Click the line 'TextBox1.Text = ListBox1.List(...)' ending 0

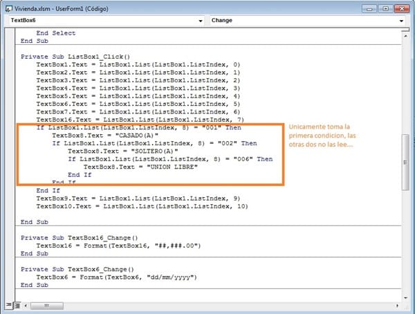tap(138, 64)
